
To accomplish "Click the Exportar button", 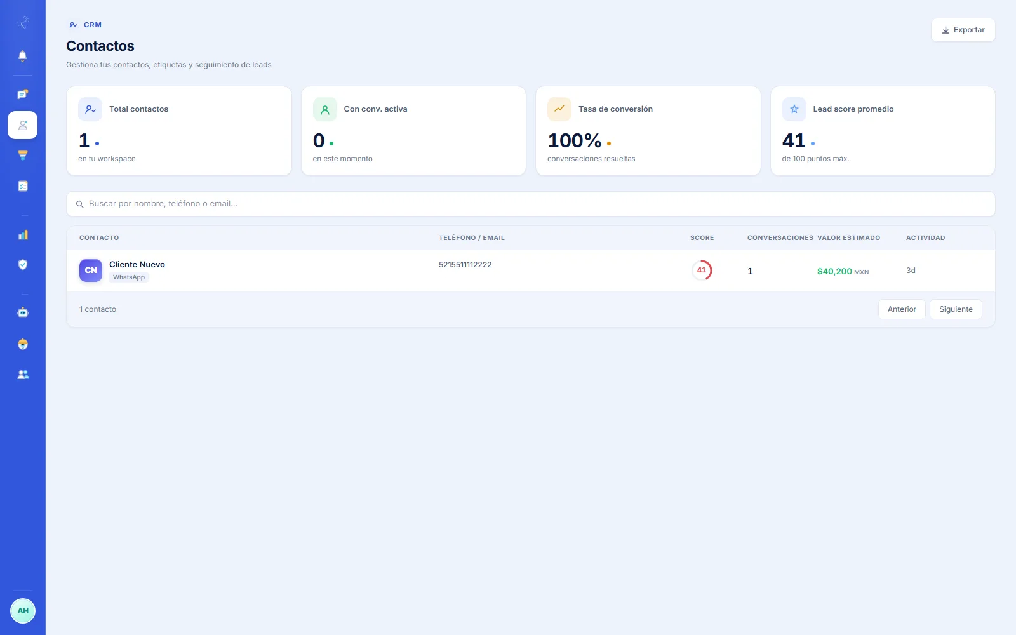I will click(x=963, y=30).
